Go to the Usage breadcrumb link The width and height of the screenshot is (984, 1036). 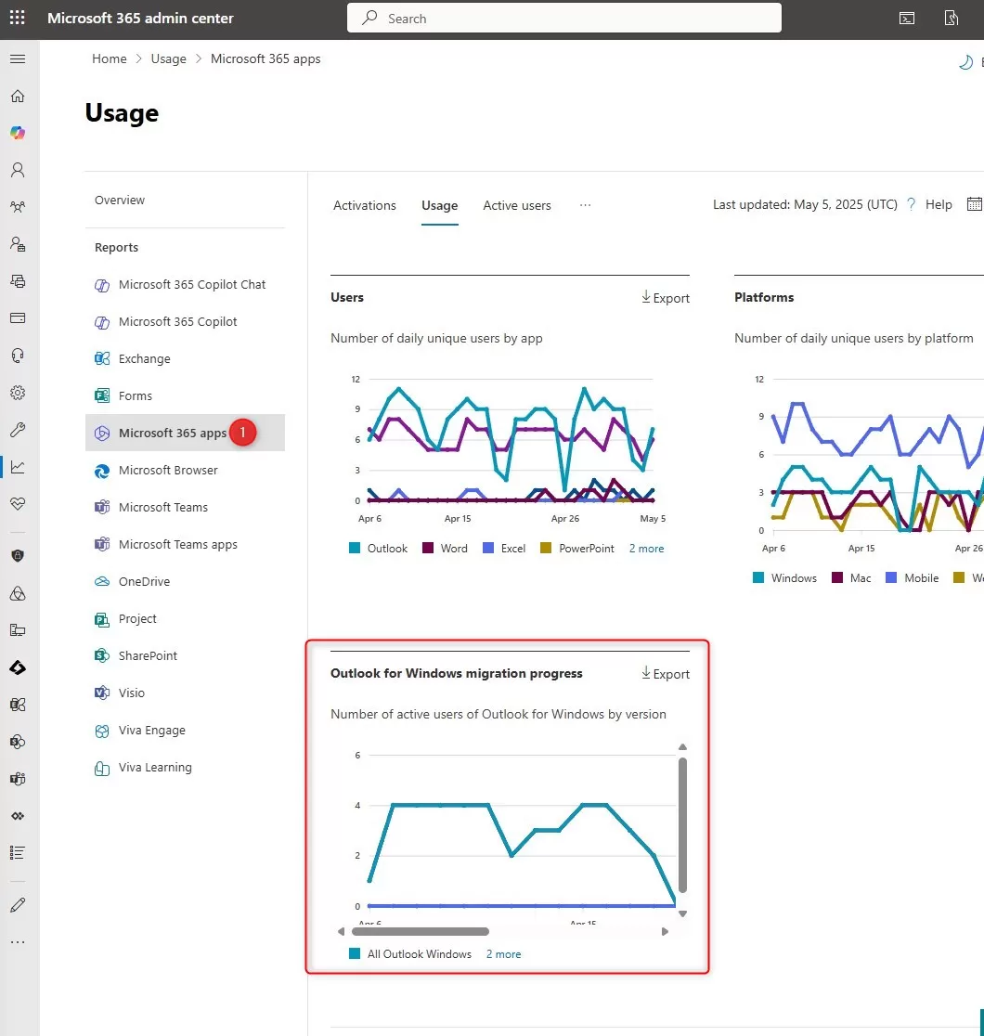(x=169, y=58)
